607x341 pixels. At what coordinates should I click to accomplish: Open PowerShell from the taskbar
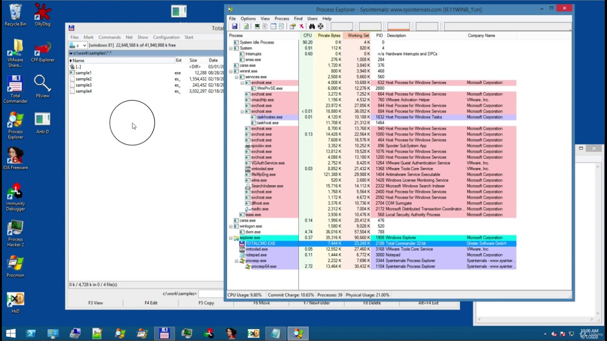click(31, 334)
